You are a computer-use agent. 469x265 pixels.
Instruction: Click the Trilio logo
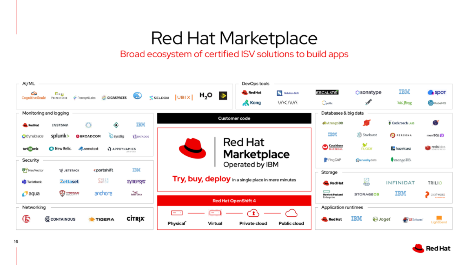[x=434, y=183]
